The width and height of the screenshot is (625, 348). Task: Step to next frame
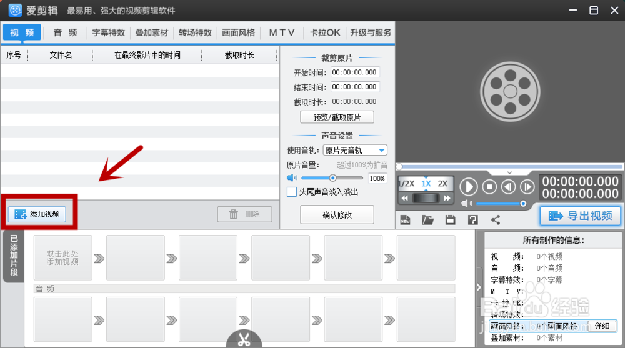coord(527,187)
